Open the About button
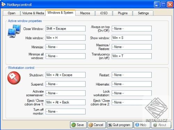The height and width of the screenshot is (130, 174). [x=161, y=125]
